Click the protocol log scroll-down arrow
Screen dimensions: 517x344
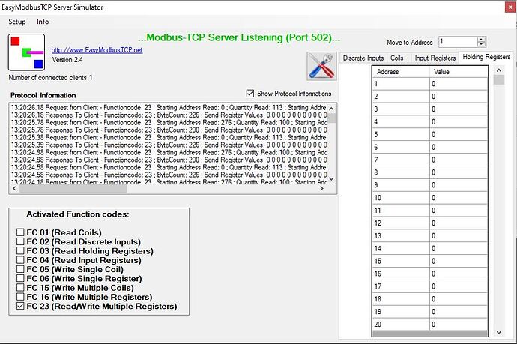pyautogui.click(x=331, y=179)
